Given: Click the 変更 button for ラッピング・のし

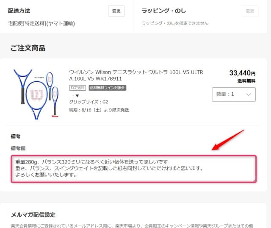Looking at the screenshot, I should pyautogui.click(x=250, y=11).
